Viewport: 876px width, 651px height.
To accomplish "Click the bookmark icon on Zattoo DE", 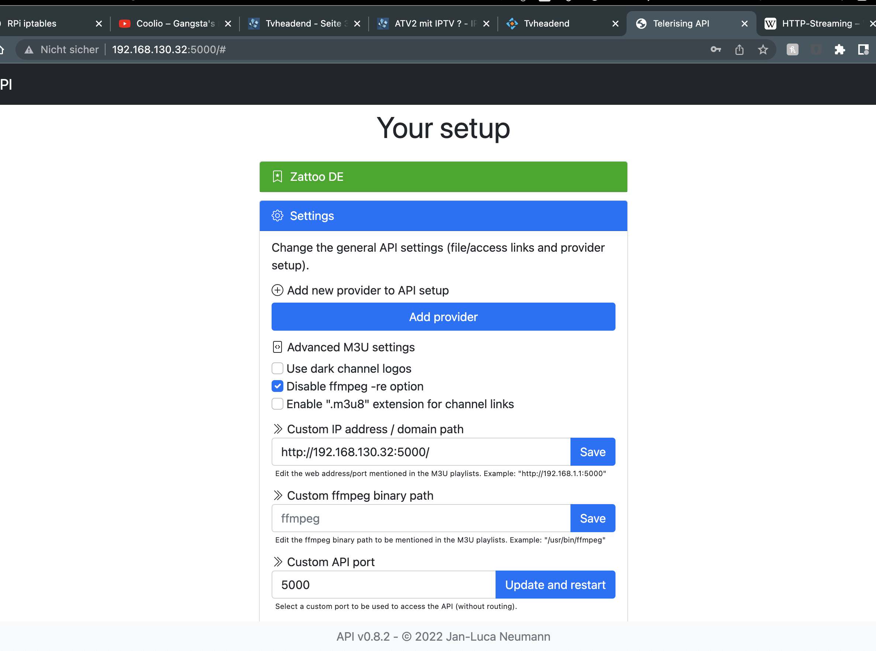I will pos(277,176).
